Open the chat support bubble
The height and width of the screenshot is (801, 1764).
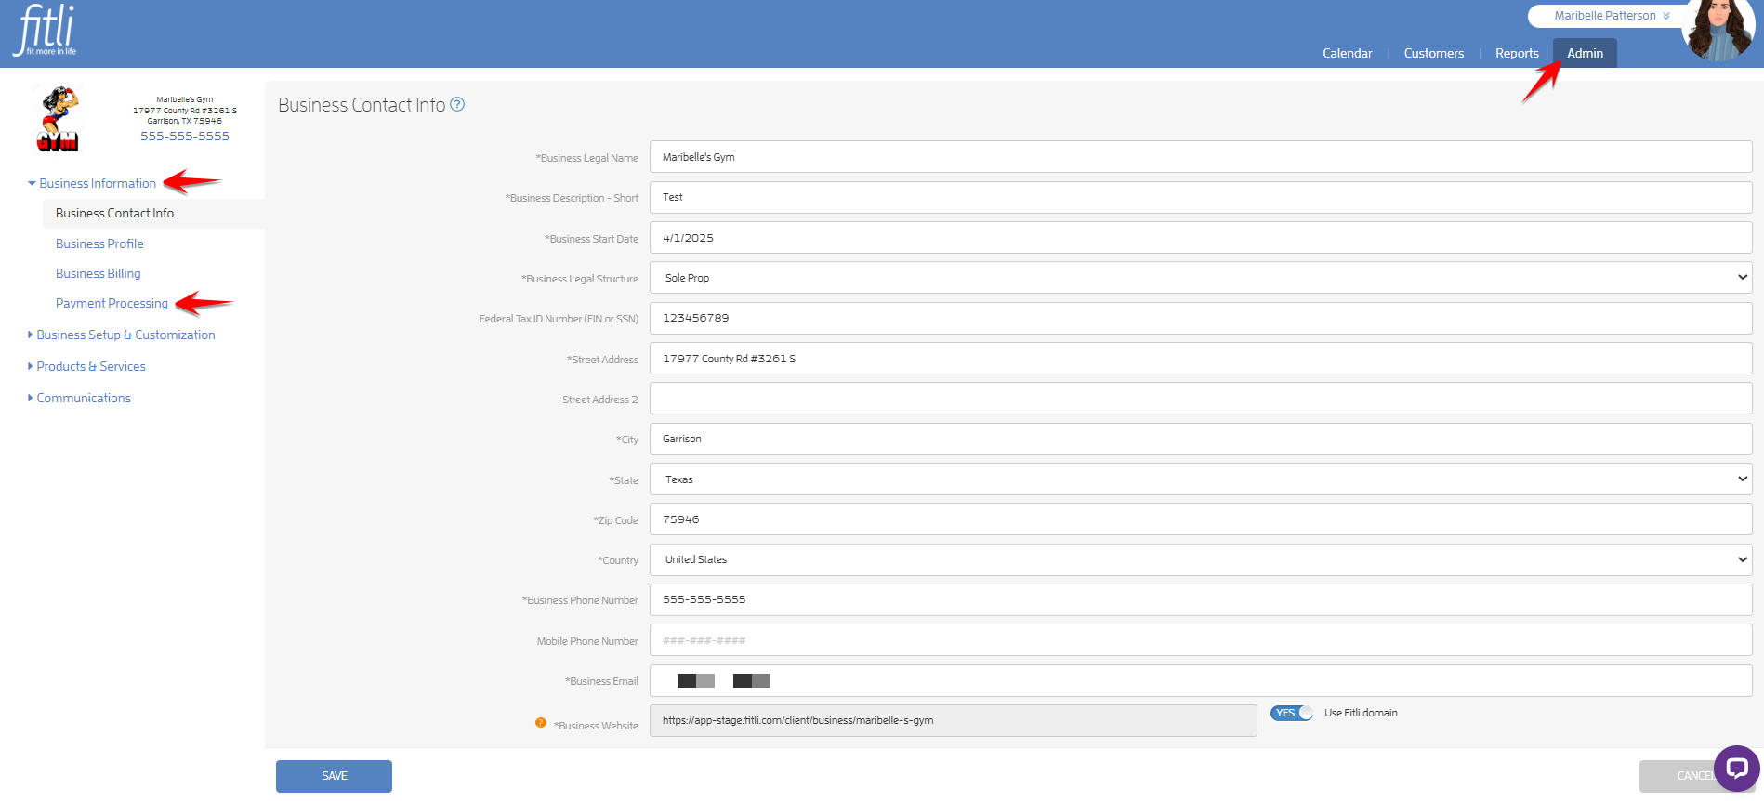pyautogui.click(x=1736, y=768)
